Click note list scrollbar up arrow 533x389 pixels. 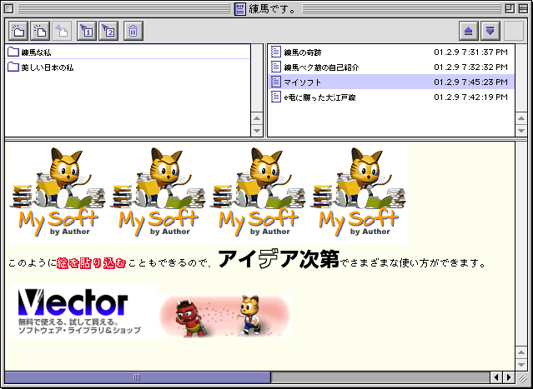coord(521,118)
